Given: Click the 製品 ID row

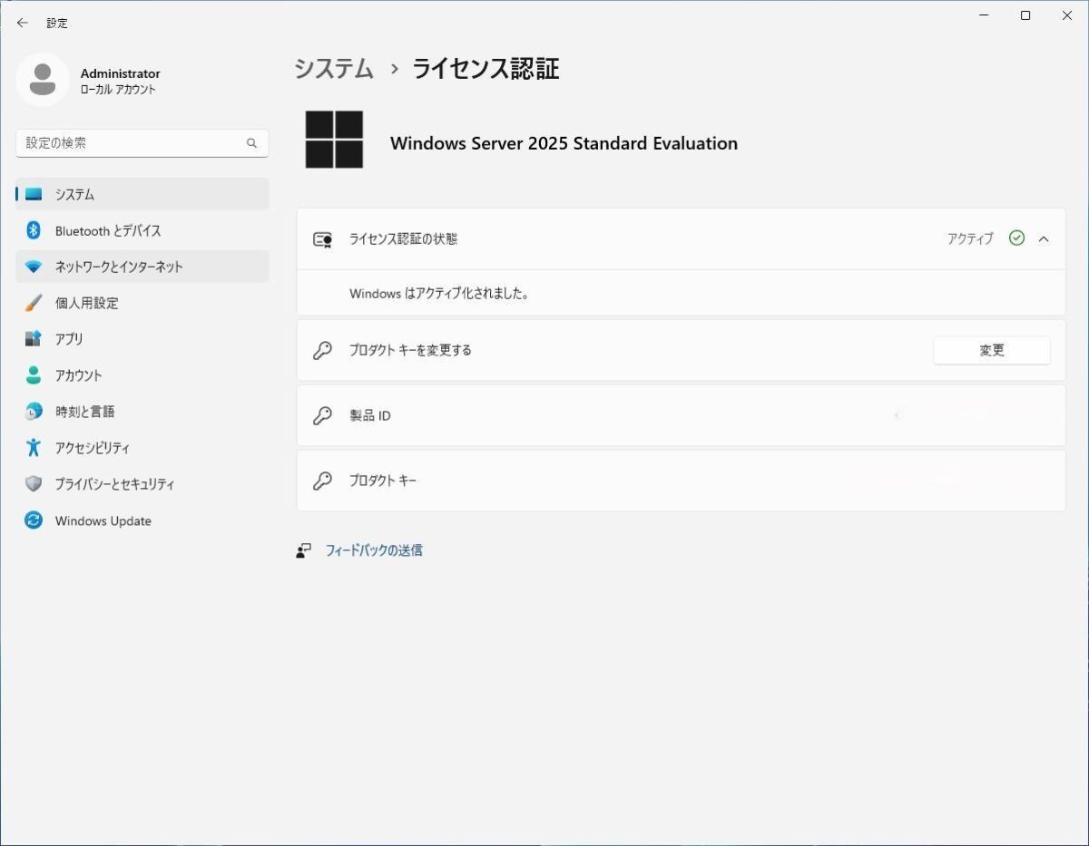Looking at the screenshot, I should click(x=681, y=415).
